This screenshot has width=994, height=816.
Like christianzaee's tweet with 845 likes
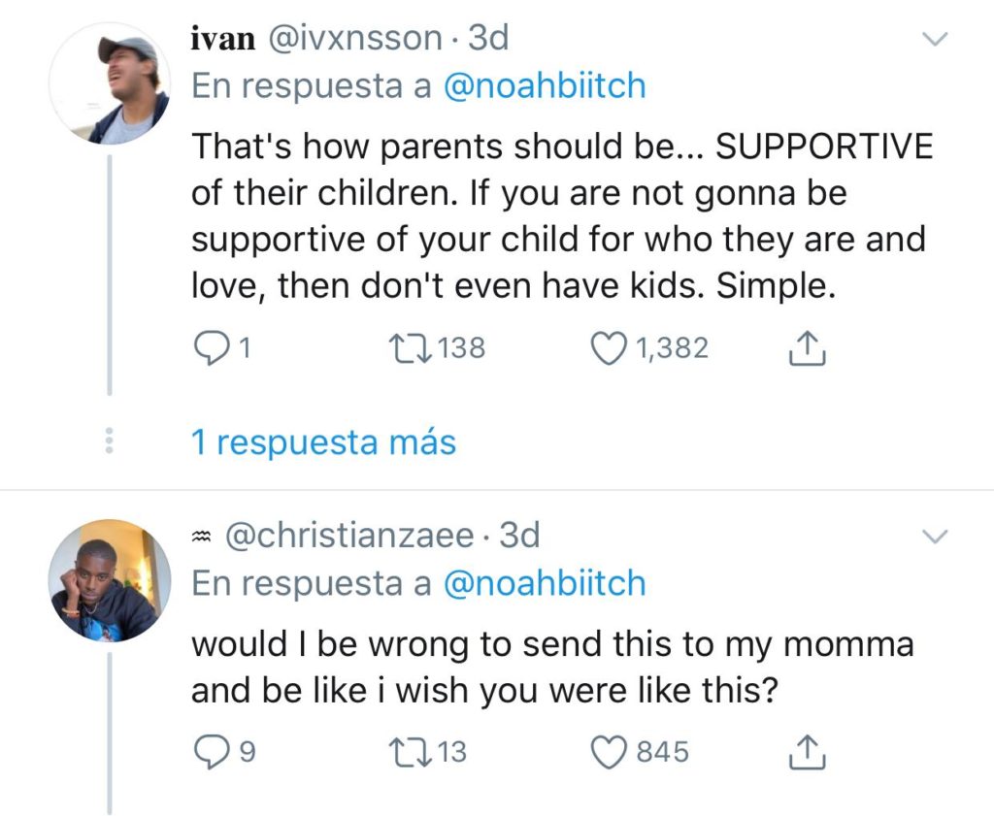pyautogui.click(x=611, y=752)
